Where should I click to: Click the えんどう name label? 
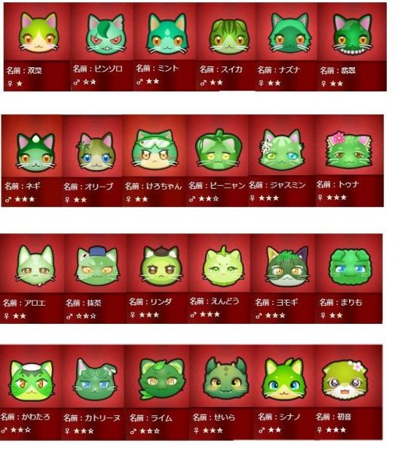click(x=225, y=301)
